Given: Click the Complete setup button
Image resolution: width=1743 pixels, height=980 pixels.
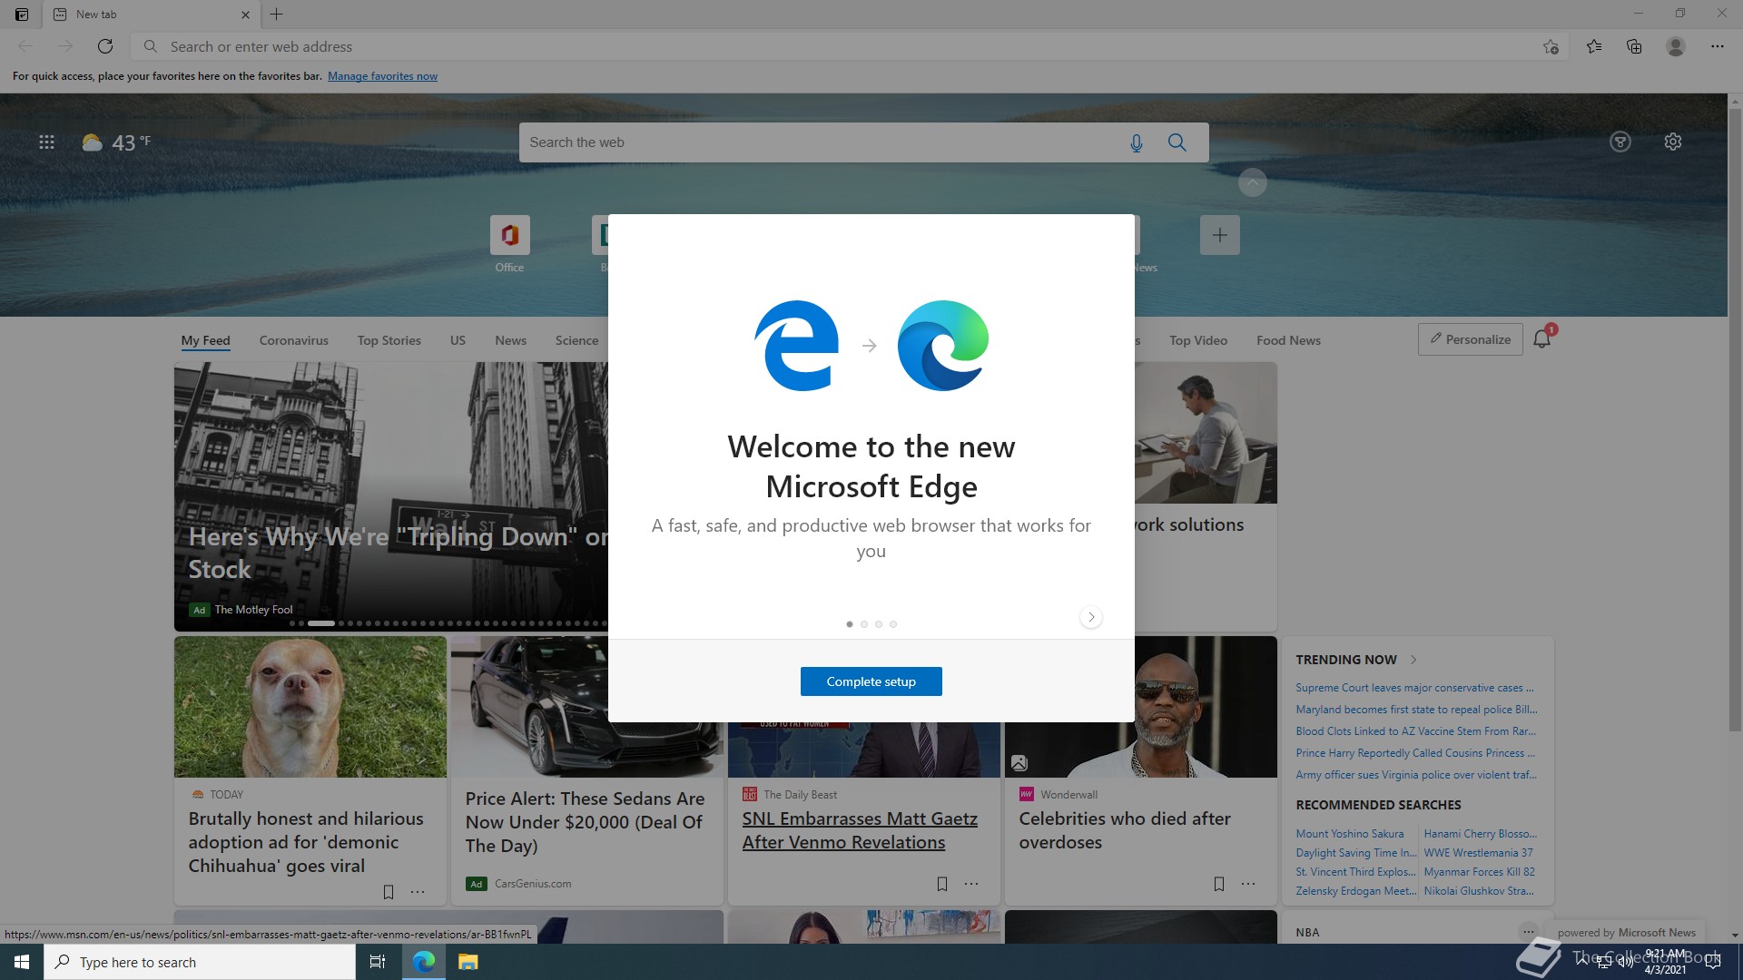Looking at the screenshot, I should coord(871,681).
